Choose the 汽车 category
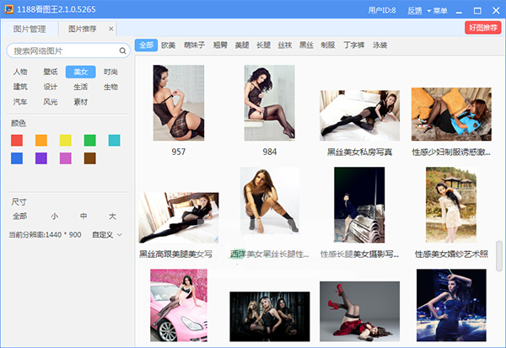This screenshot has height=348, width=506. pyautogui.click(x=20, y=102)
